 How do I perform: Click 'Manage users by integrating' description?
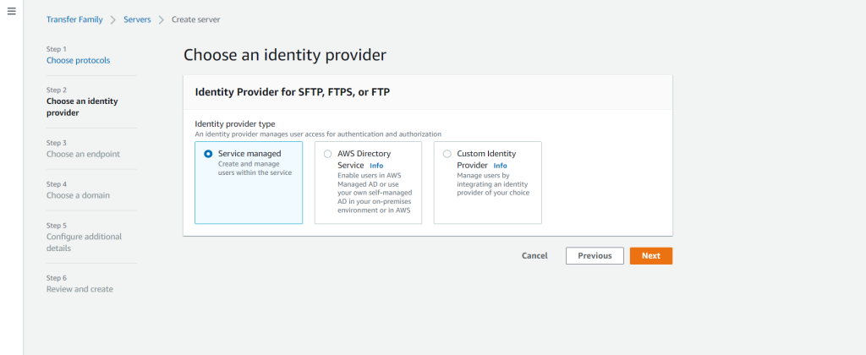pyautogui.click(x=493, y=184)
